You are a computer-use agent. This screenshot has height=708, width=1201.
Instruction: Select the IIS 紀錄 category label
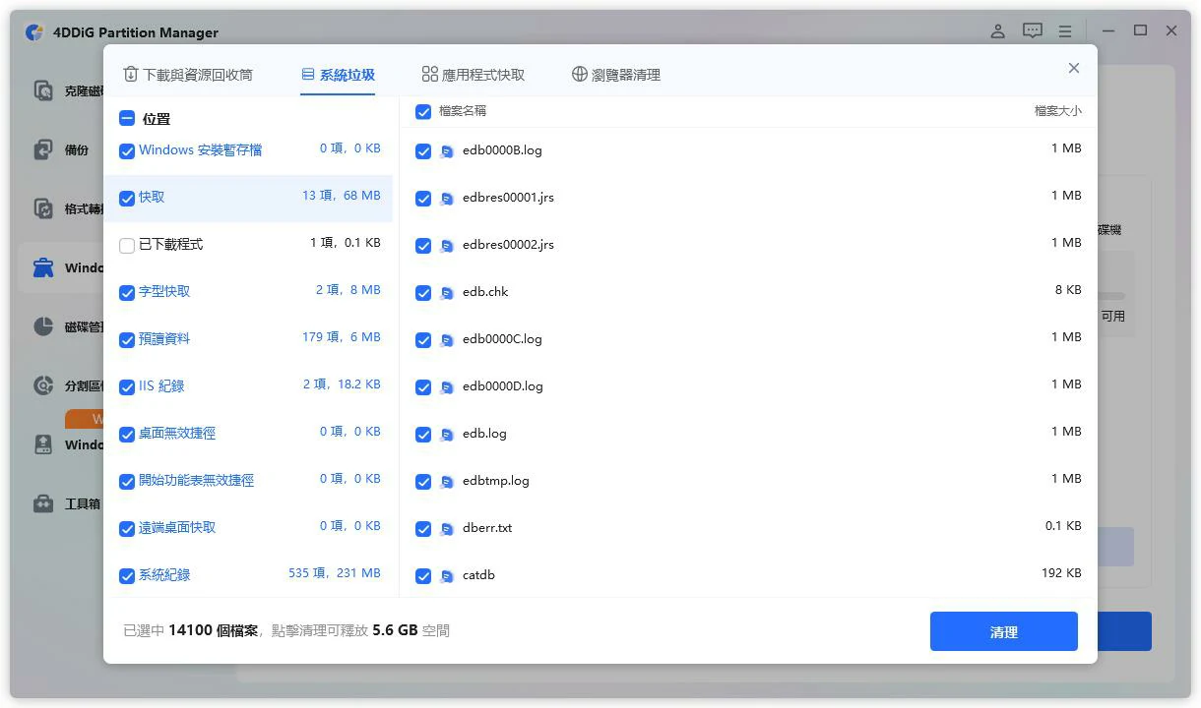point(161,386)
